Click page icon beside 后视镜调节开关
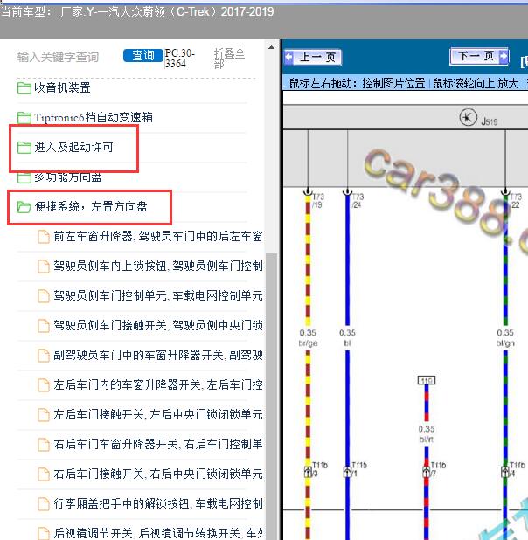Viewport: 528px width, 540px height. [44, 533]
